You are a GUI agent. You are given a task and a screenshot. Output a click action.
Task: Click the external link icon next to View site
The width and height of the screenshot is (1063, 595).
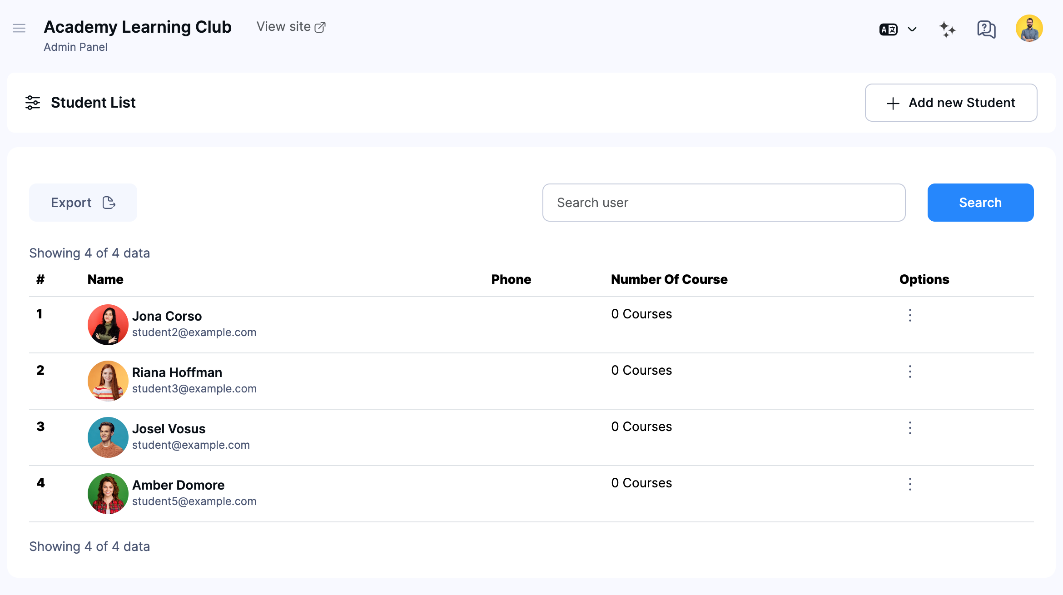321,26
